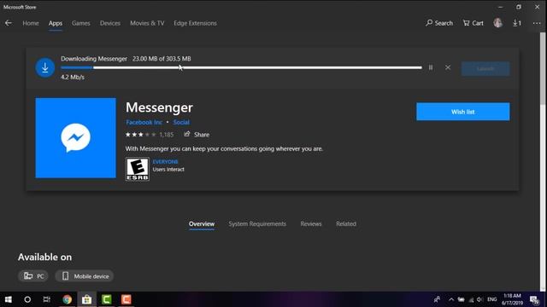Select the Overview tab

(202, 223)
